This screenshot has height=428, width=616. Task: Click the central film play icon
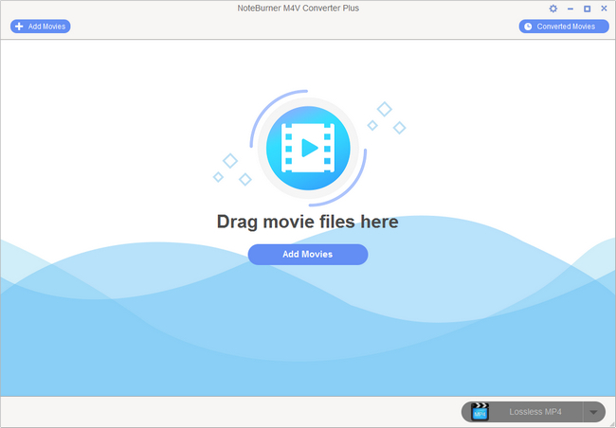coord(308,148)
